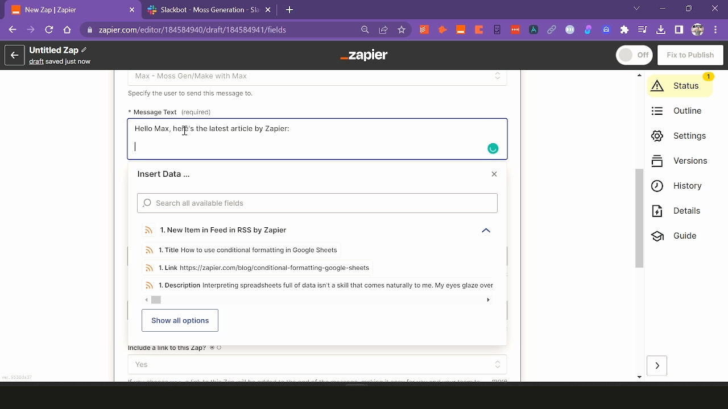This screenshot has width=728, height=409.
Task: Click the Settings gear icon in sidebar
Action: (657, 136)
